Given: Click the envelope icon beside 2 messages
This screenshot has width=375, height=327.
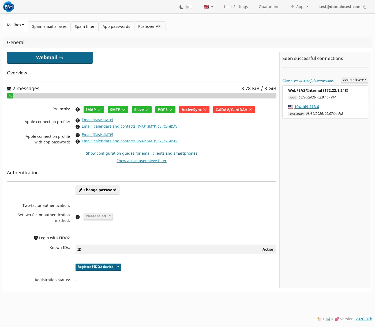Looking at the screenshot, I should (x=9, y=89).
